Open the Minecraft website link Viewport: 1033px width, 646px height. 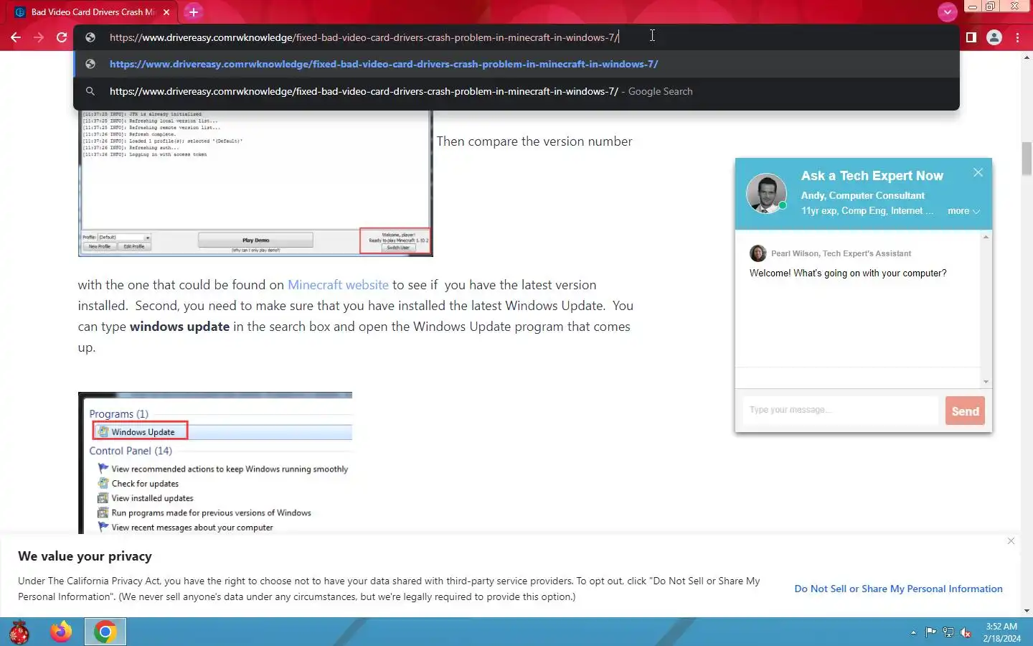[x=338, y=285]
